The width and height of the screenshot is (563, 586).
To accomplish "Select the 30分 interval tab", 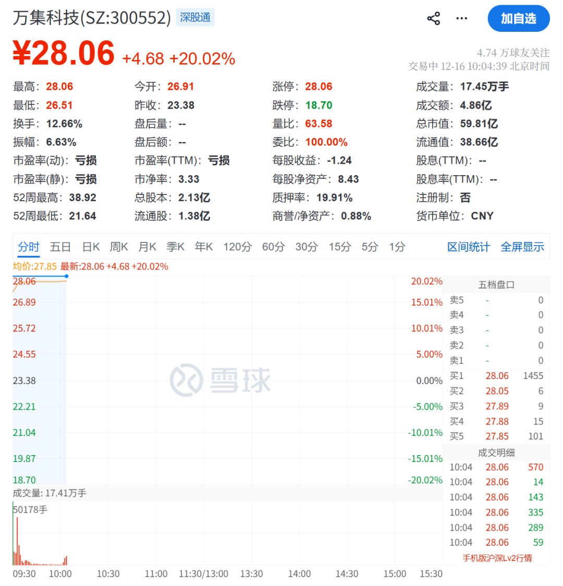I will coord(307,247).
